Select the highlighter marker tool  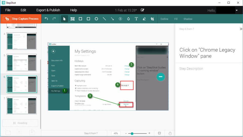pyautogui.click(x=144, y=19)
